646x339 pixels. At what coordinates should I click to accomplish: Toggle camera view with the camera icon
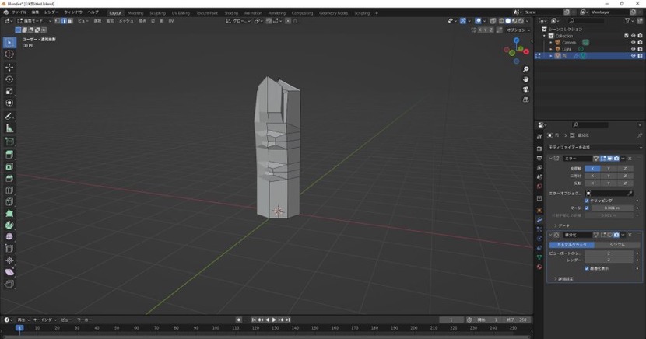click(526, 89)
